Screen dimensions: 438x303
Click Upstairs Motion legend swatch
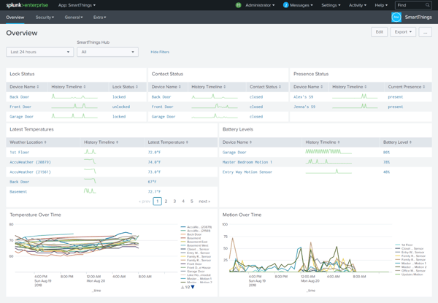point(398,275)
